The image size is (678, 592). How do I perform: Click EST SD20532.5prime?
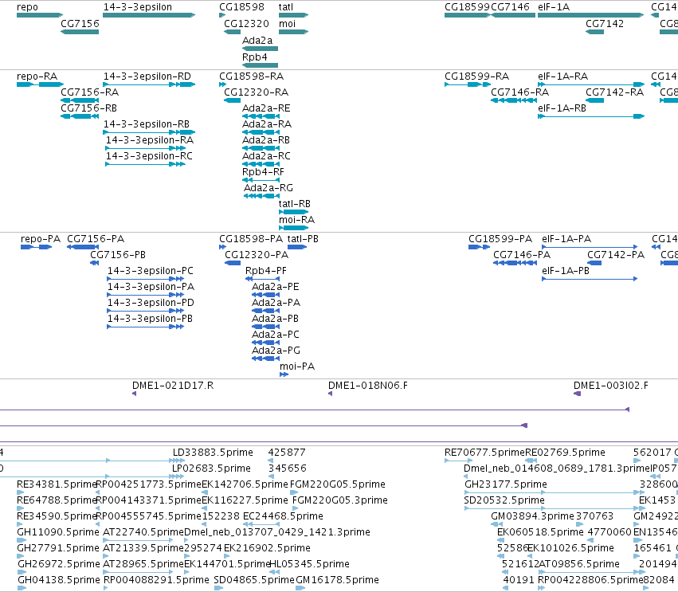pos(504,500)
